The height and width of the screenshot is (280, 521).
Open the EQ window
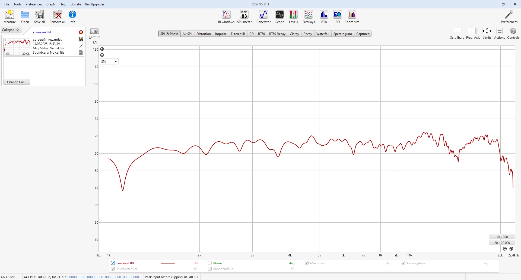tap(338, 17)
